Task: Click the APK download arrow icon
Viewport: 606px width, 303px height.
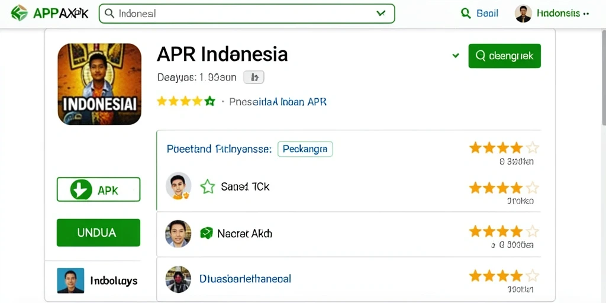Action: 81,189
